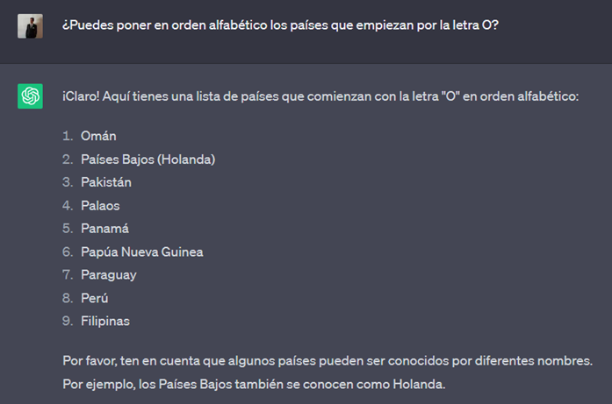Click the sentence beginning Por favor, ten en cuenta
This screenshot has width=612, height=404.
328,361
